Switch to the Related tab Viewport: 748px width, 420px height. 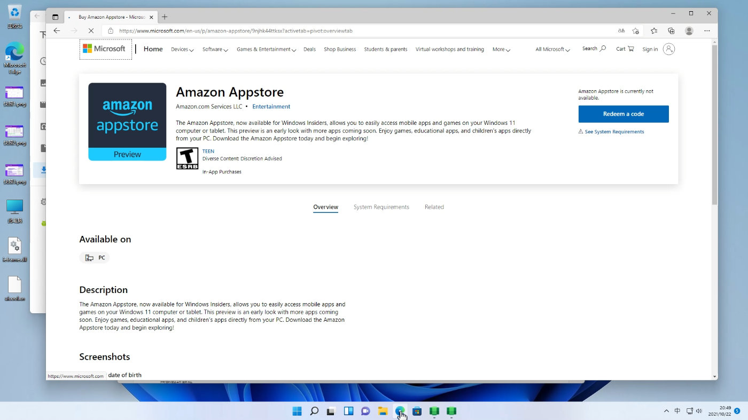[434, 207]
